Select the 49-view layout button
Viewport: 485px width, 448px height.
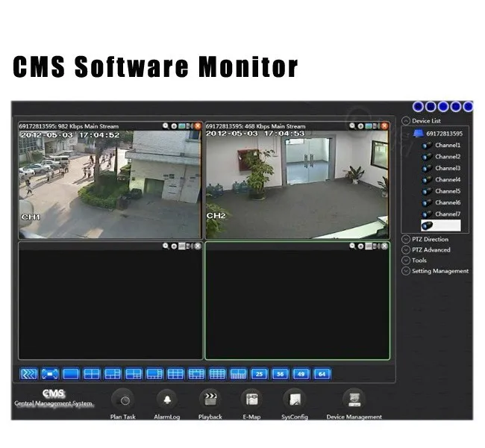[x=301, y=373]
